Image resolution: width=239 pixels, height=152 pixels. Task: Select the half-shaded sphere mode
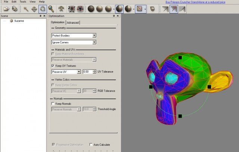pos(128,9)
